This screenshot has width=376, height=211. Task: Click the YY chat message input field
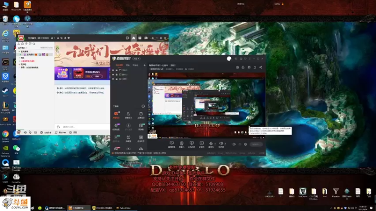pos(83,127)
